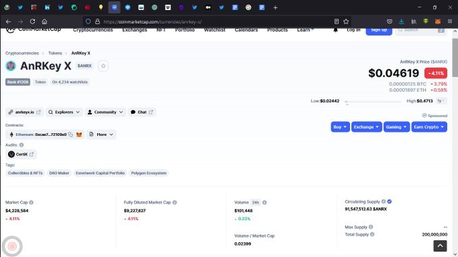
Task: Open the browser home page
Action: pos(45,22)
